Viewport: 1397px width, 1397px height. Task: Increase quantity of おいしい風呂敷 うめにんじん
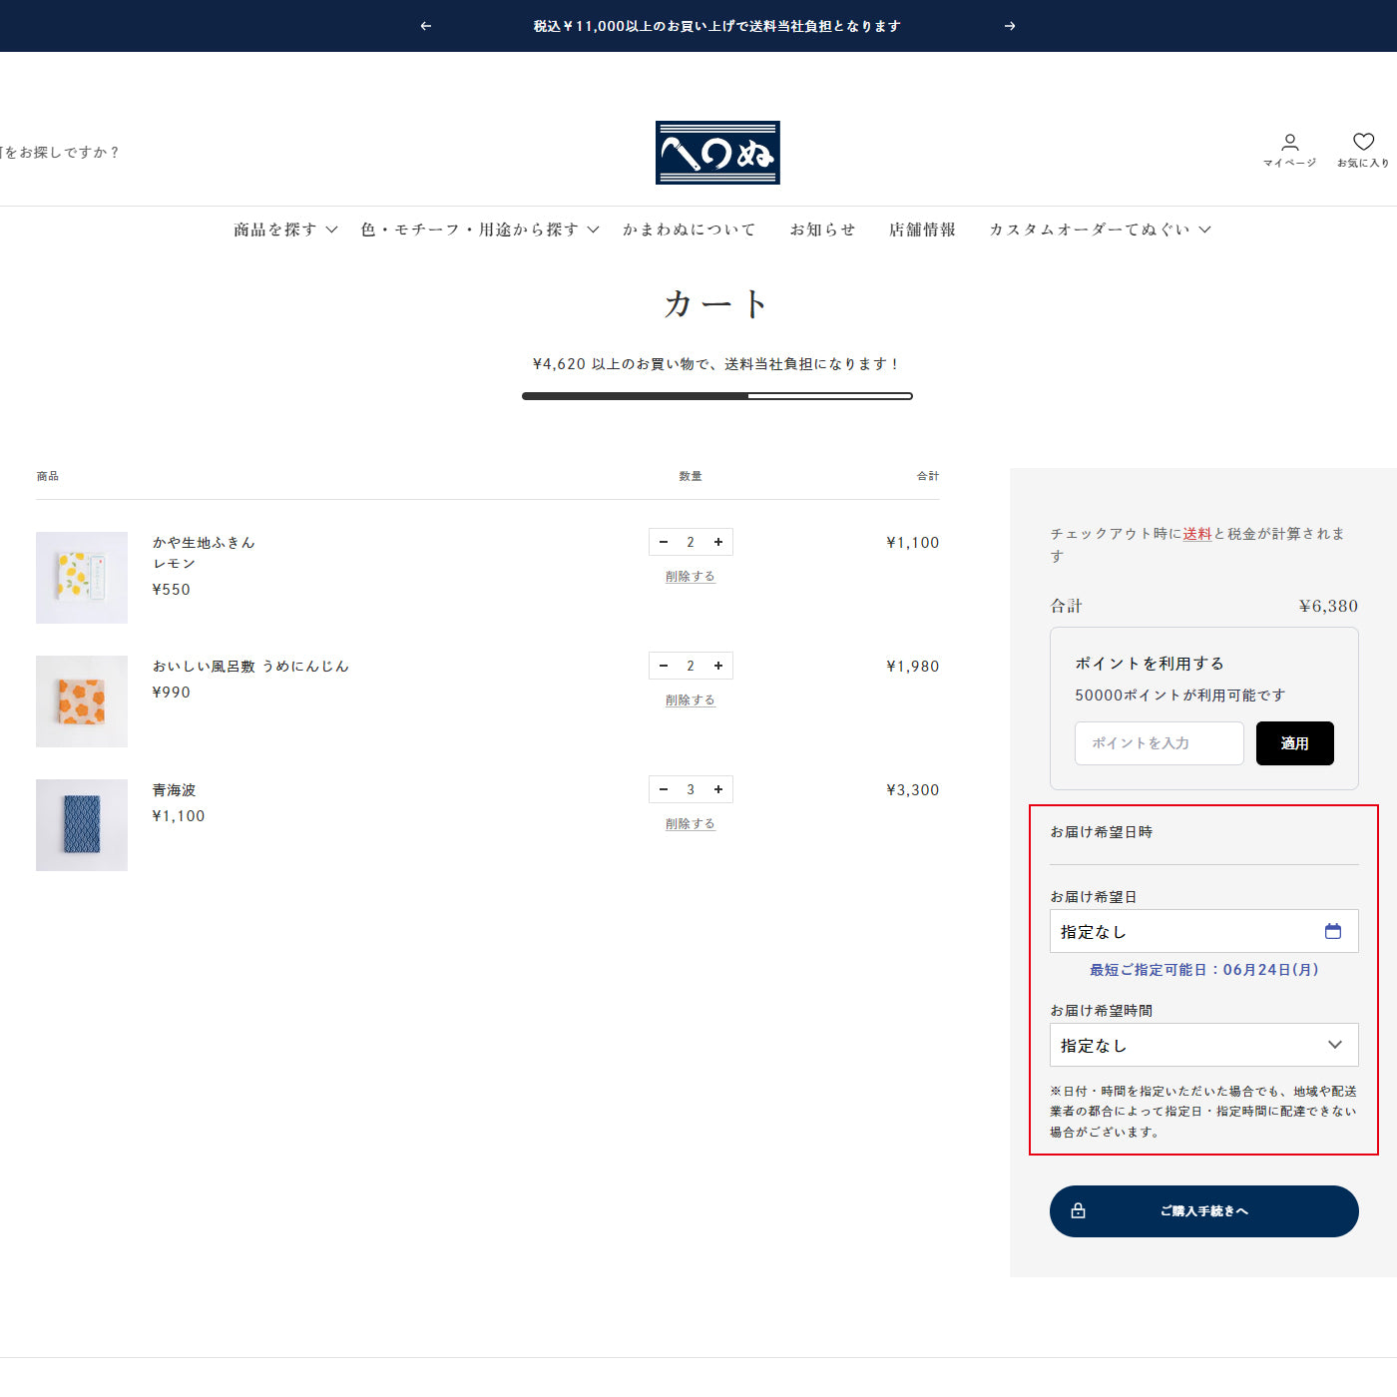pyautogui.click(x=718, y=666)
